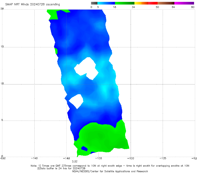
Task: Click the latitude axis label "20"
Action: pos(2,9)
